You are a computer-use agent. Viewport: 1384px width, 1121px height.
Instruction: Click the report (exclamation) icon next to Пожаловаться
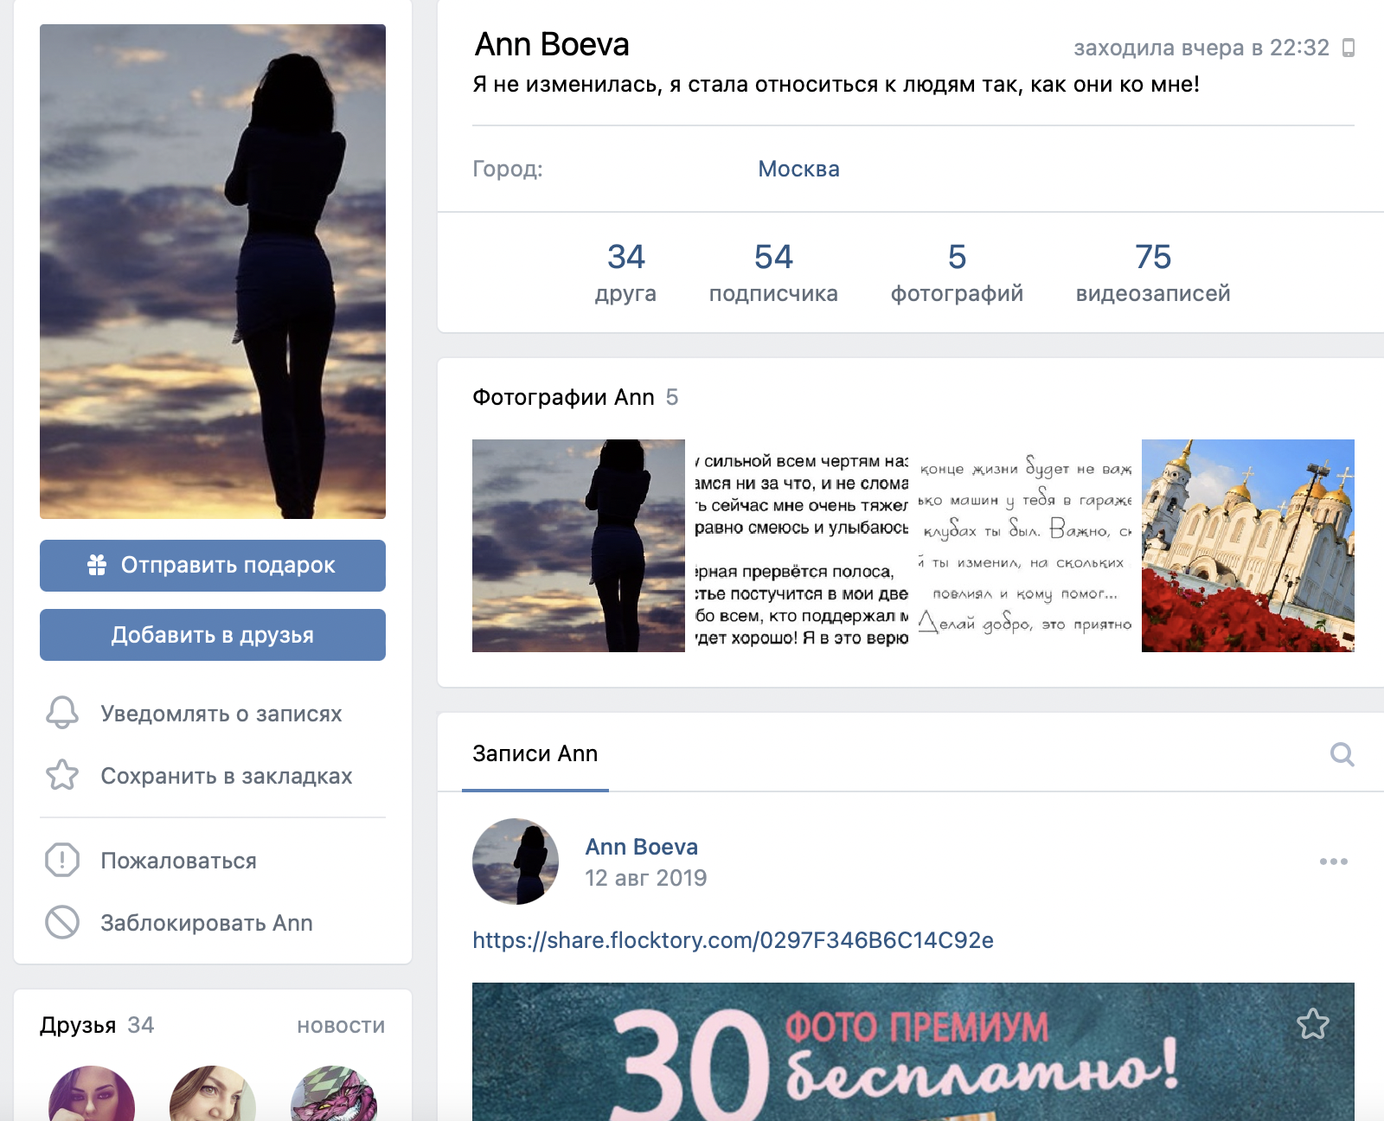[61, 861]
